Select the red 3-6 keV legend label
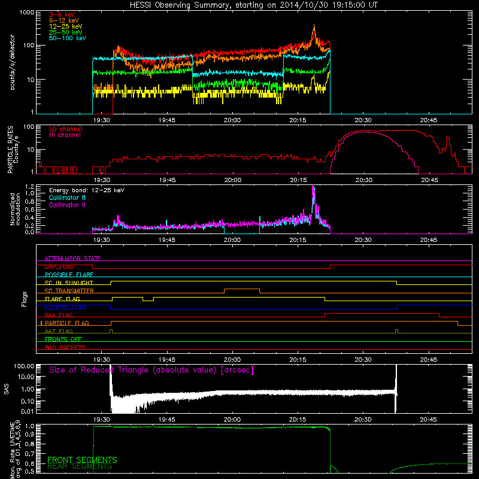This screenshot has height=479, width=479. click(62, 14)
